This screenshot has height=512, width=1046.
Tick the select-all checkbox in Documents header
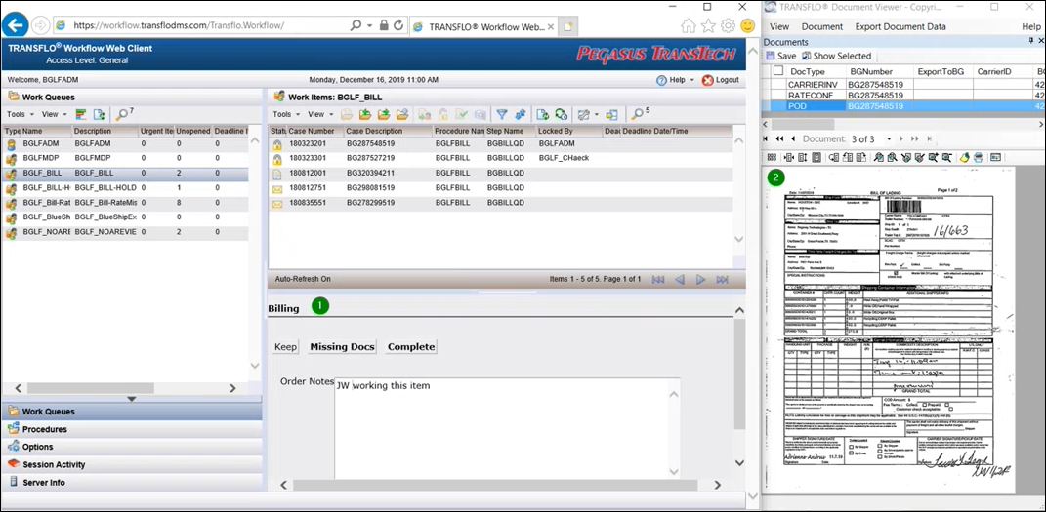777,71
